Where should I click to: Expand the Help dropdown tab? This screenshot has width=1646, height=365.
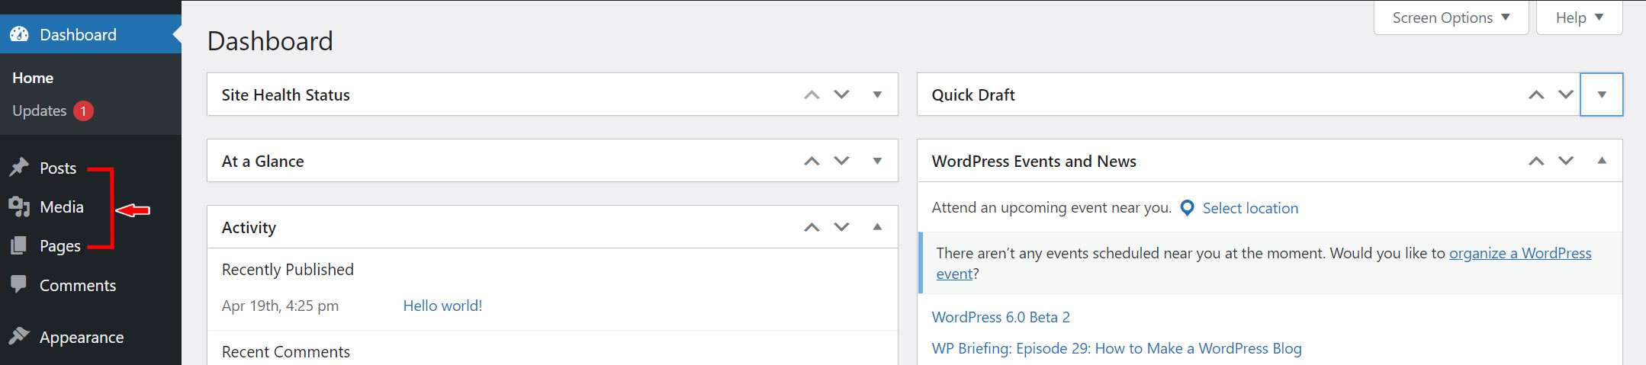click(1579, 18)
